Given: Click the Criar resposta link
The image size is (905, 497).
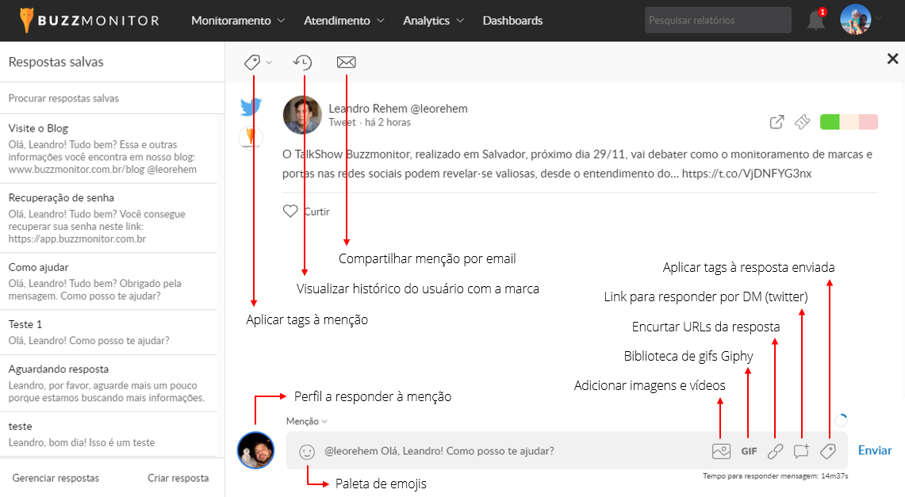Looking at the screenshot, I should click(178, 478).
